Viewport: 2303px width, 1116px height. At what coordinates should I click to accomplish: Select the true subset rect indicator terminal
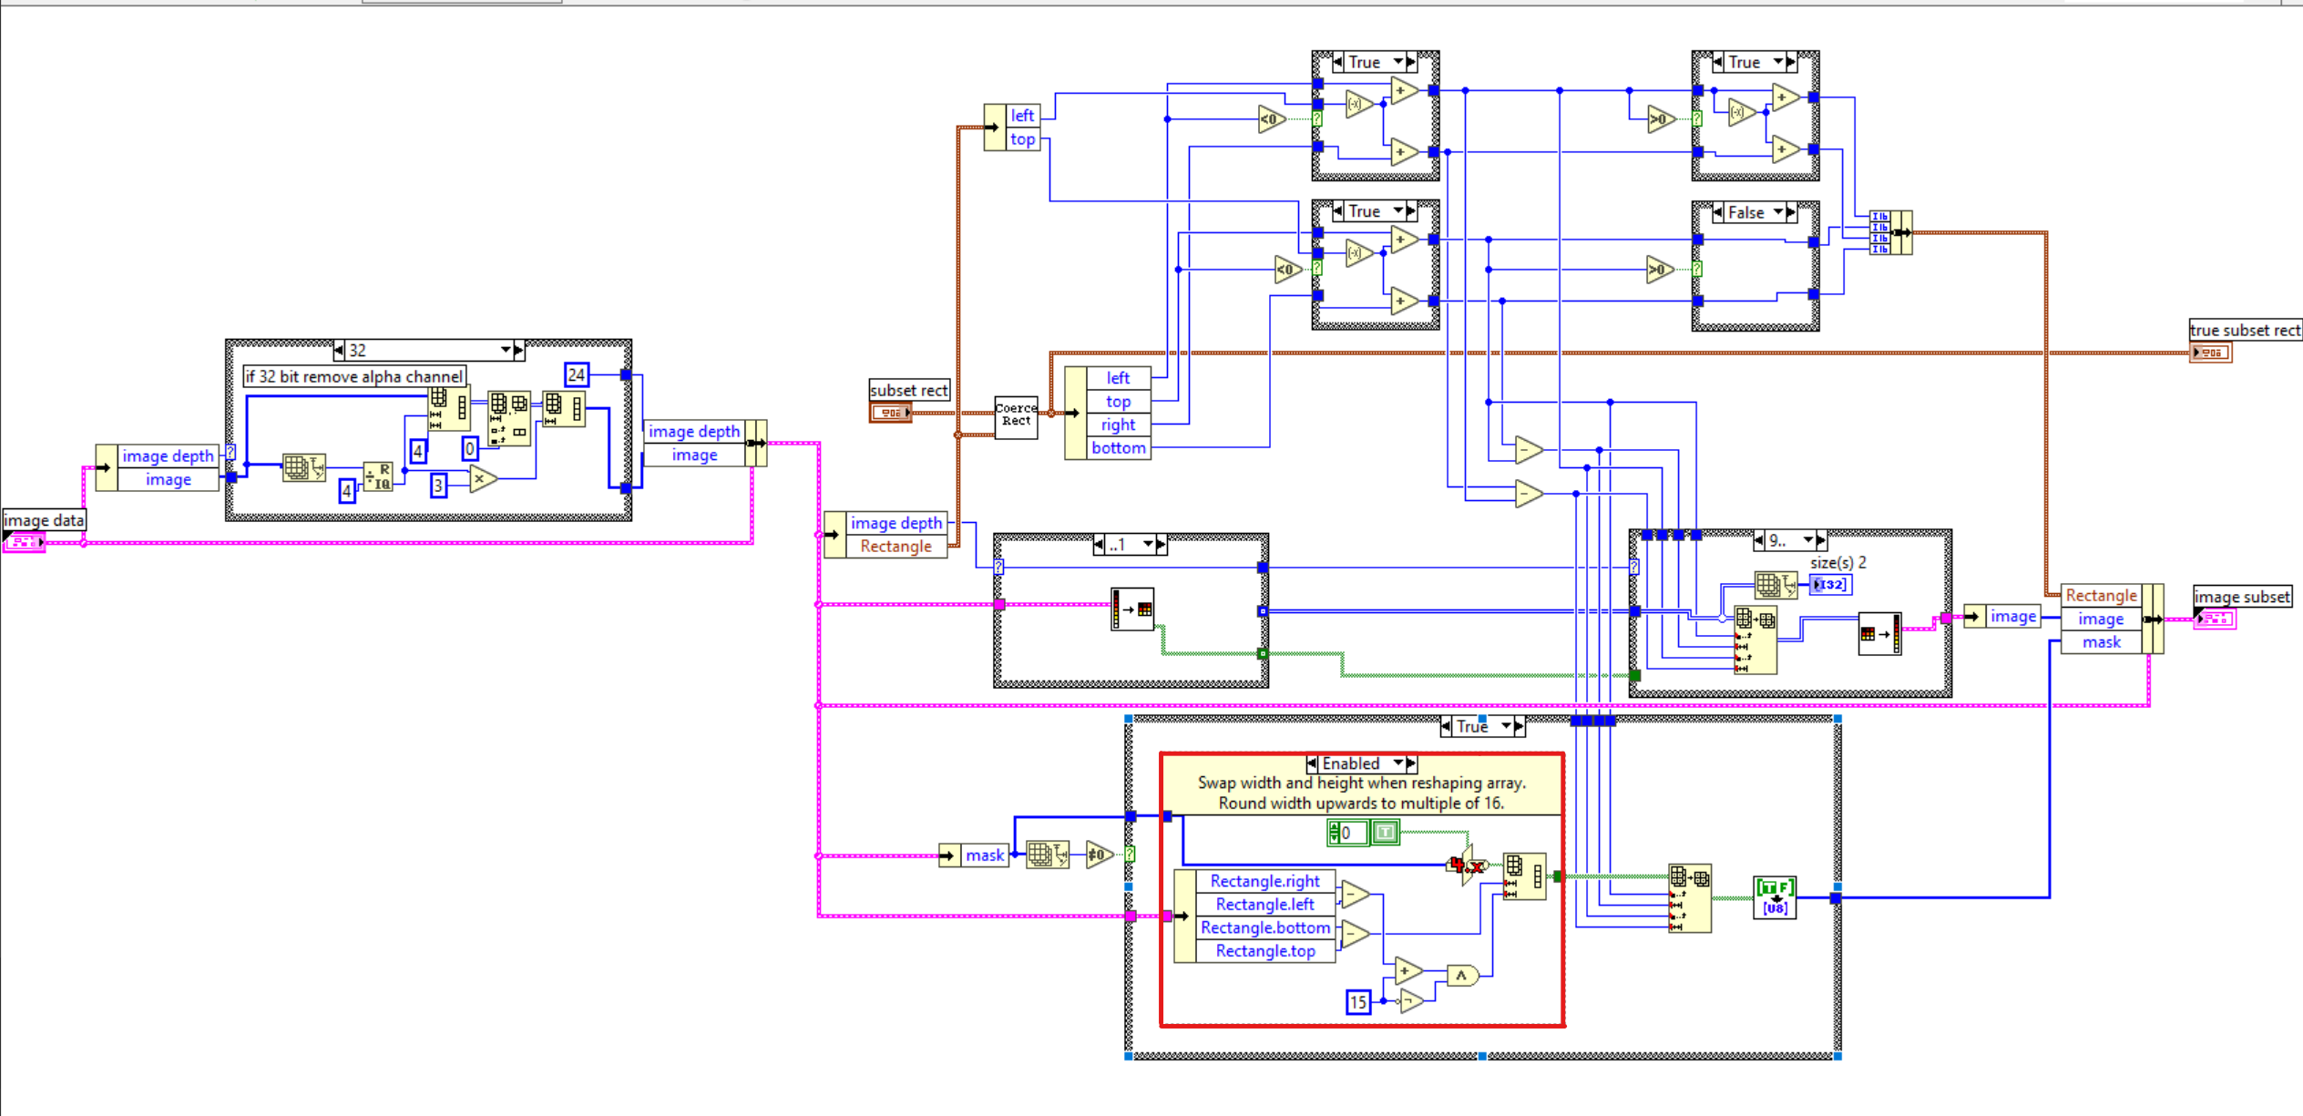pyautogui.click(x=2211, y=353)
